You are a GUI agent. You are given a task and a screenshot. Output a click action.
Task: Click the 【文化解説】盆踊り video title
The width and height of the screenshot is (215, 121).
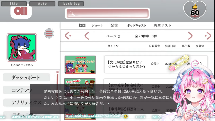pos(127,64)
